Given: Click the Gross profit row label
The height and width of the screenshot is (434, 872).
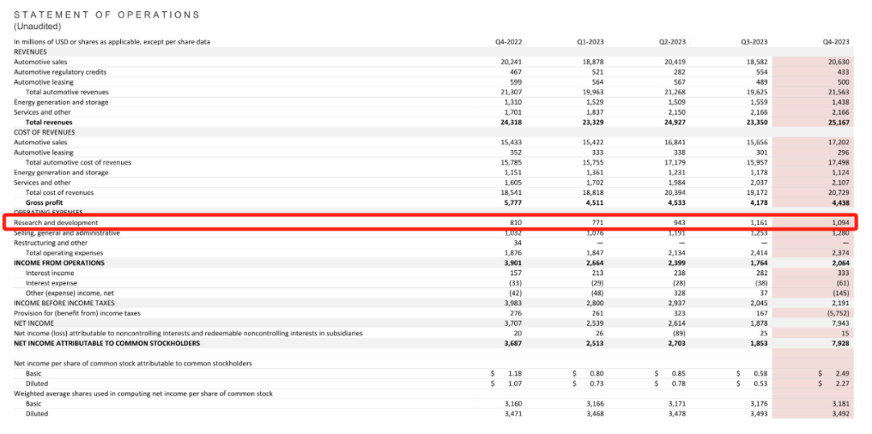Looking at the screenshot, I should (x=46, y=202).
